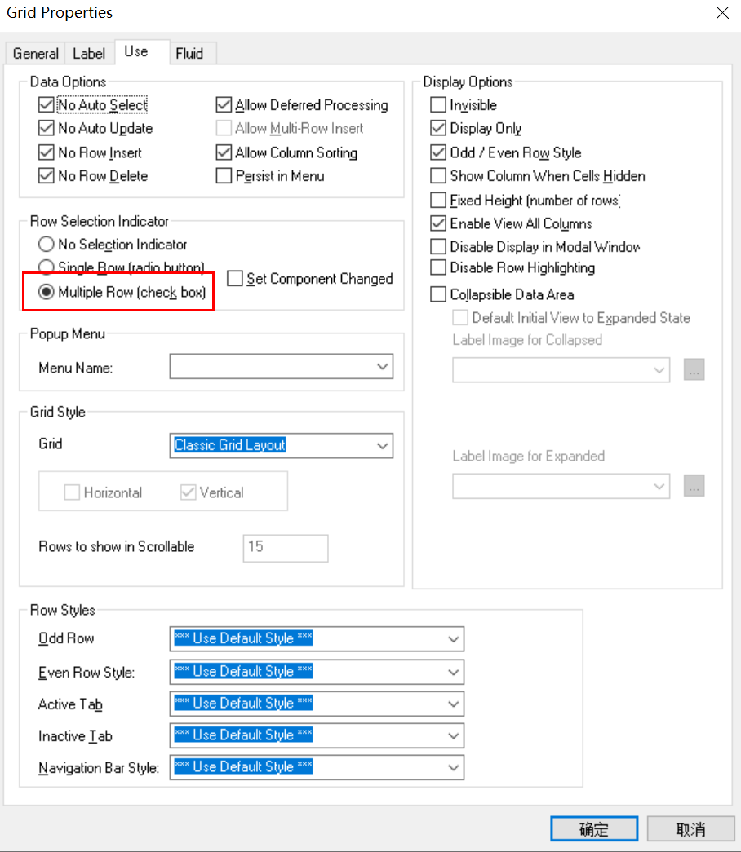Image resolution: width=741 pixels, height=852 pixels.
Task: Open the Label tab
Action: click(89, 53)
